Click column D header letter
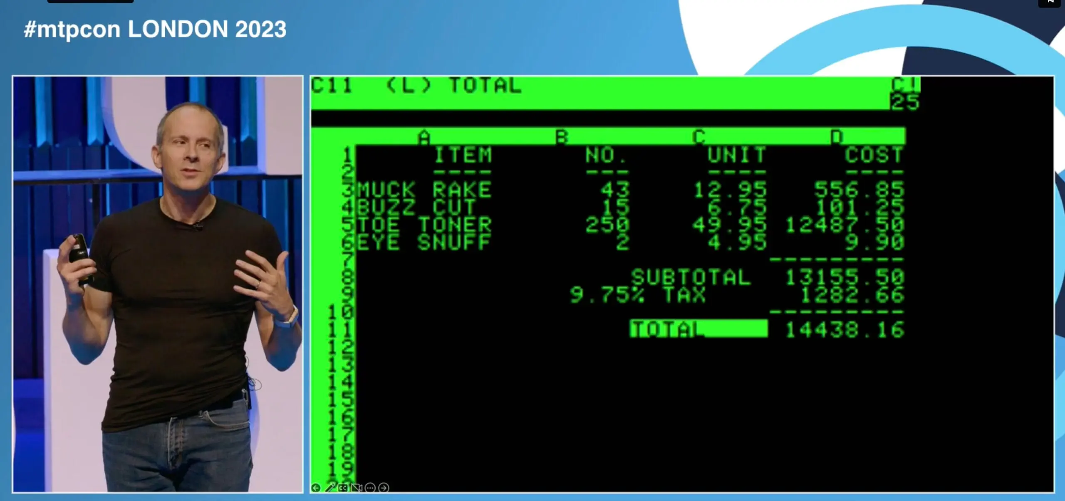The width and height of the screenshot is (1065, 501). (837, 137)
